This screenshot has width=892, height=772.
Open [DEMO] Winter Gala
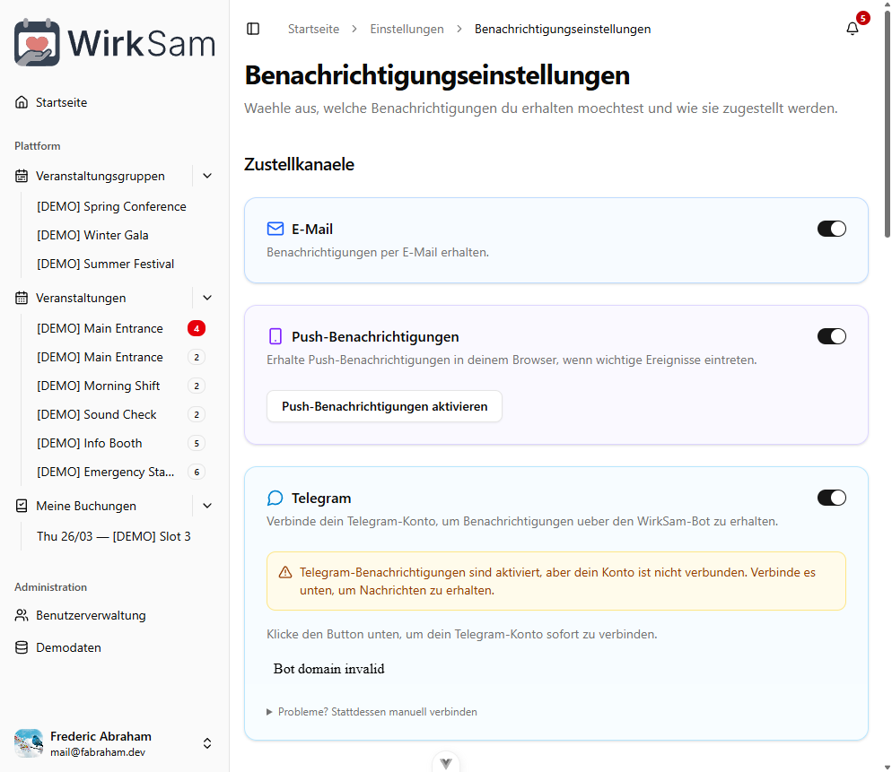pyautogui.click(x=92, y=235)
